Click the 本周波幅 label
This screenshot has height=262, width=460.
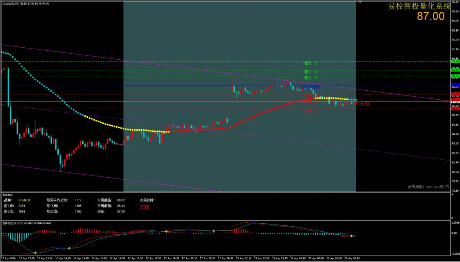click(147, 200)
